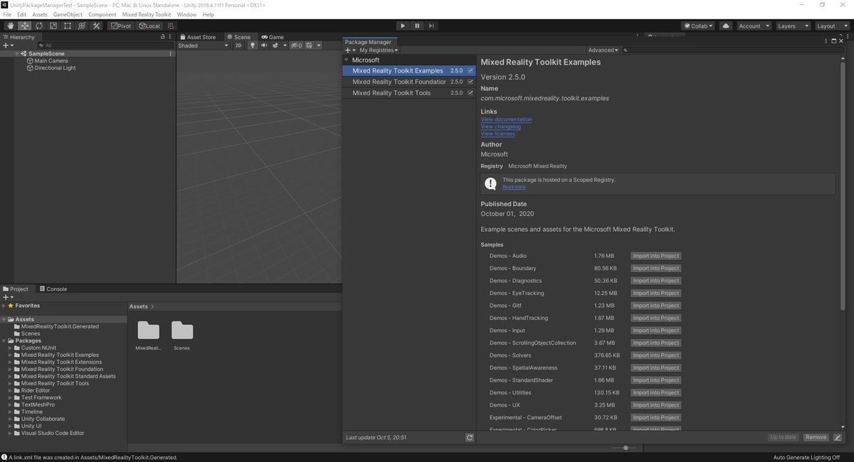Image resolution: width=854 pixels, height=462 pixels.
Task: Open the File menu
Action: [7, 14]
